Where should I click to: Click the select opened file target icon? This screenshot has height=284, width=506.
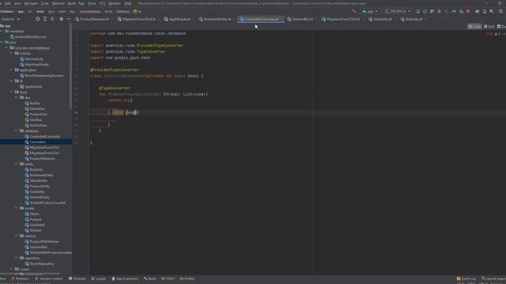(38, 19)
